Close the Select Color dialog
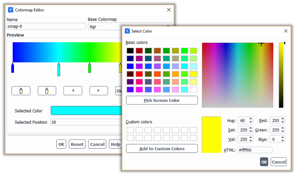This screenshot has width=296, height=175. pos(286,31)
